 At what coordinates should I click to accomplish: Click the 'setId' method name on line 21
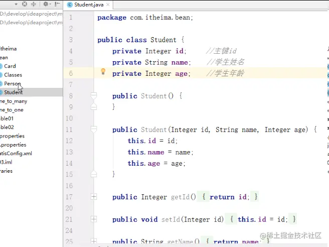coord(171,219)
